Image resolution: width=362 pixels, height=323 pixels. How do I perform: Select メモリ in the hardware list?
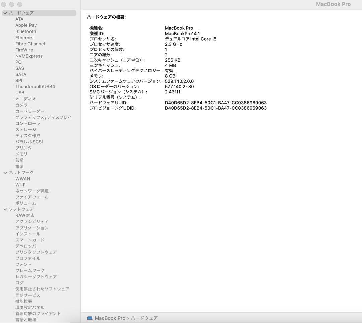pyautogui.click(x=21, y=154)
